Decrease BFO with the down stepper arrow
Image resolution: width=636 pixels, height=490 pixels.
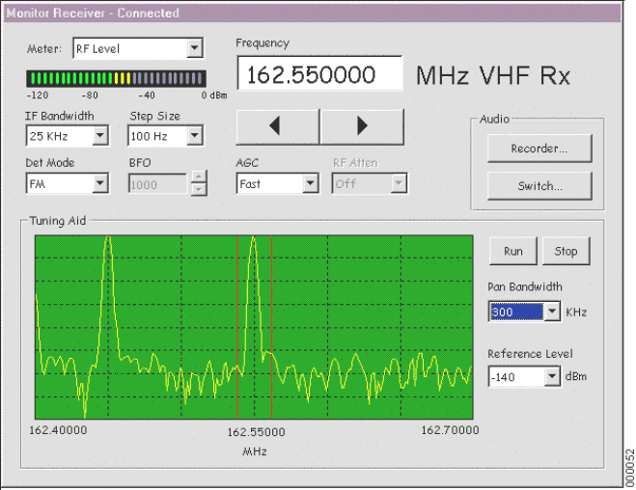tap(199, 189)
